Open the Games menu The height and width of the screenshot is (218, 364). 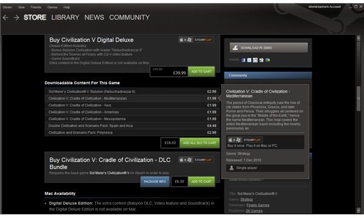click(x=52, y=7)
